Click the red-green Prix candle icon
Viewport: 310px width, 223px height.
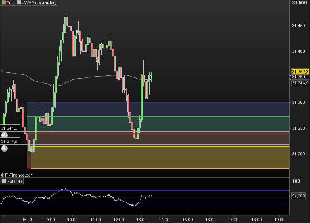4,3
